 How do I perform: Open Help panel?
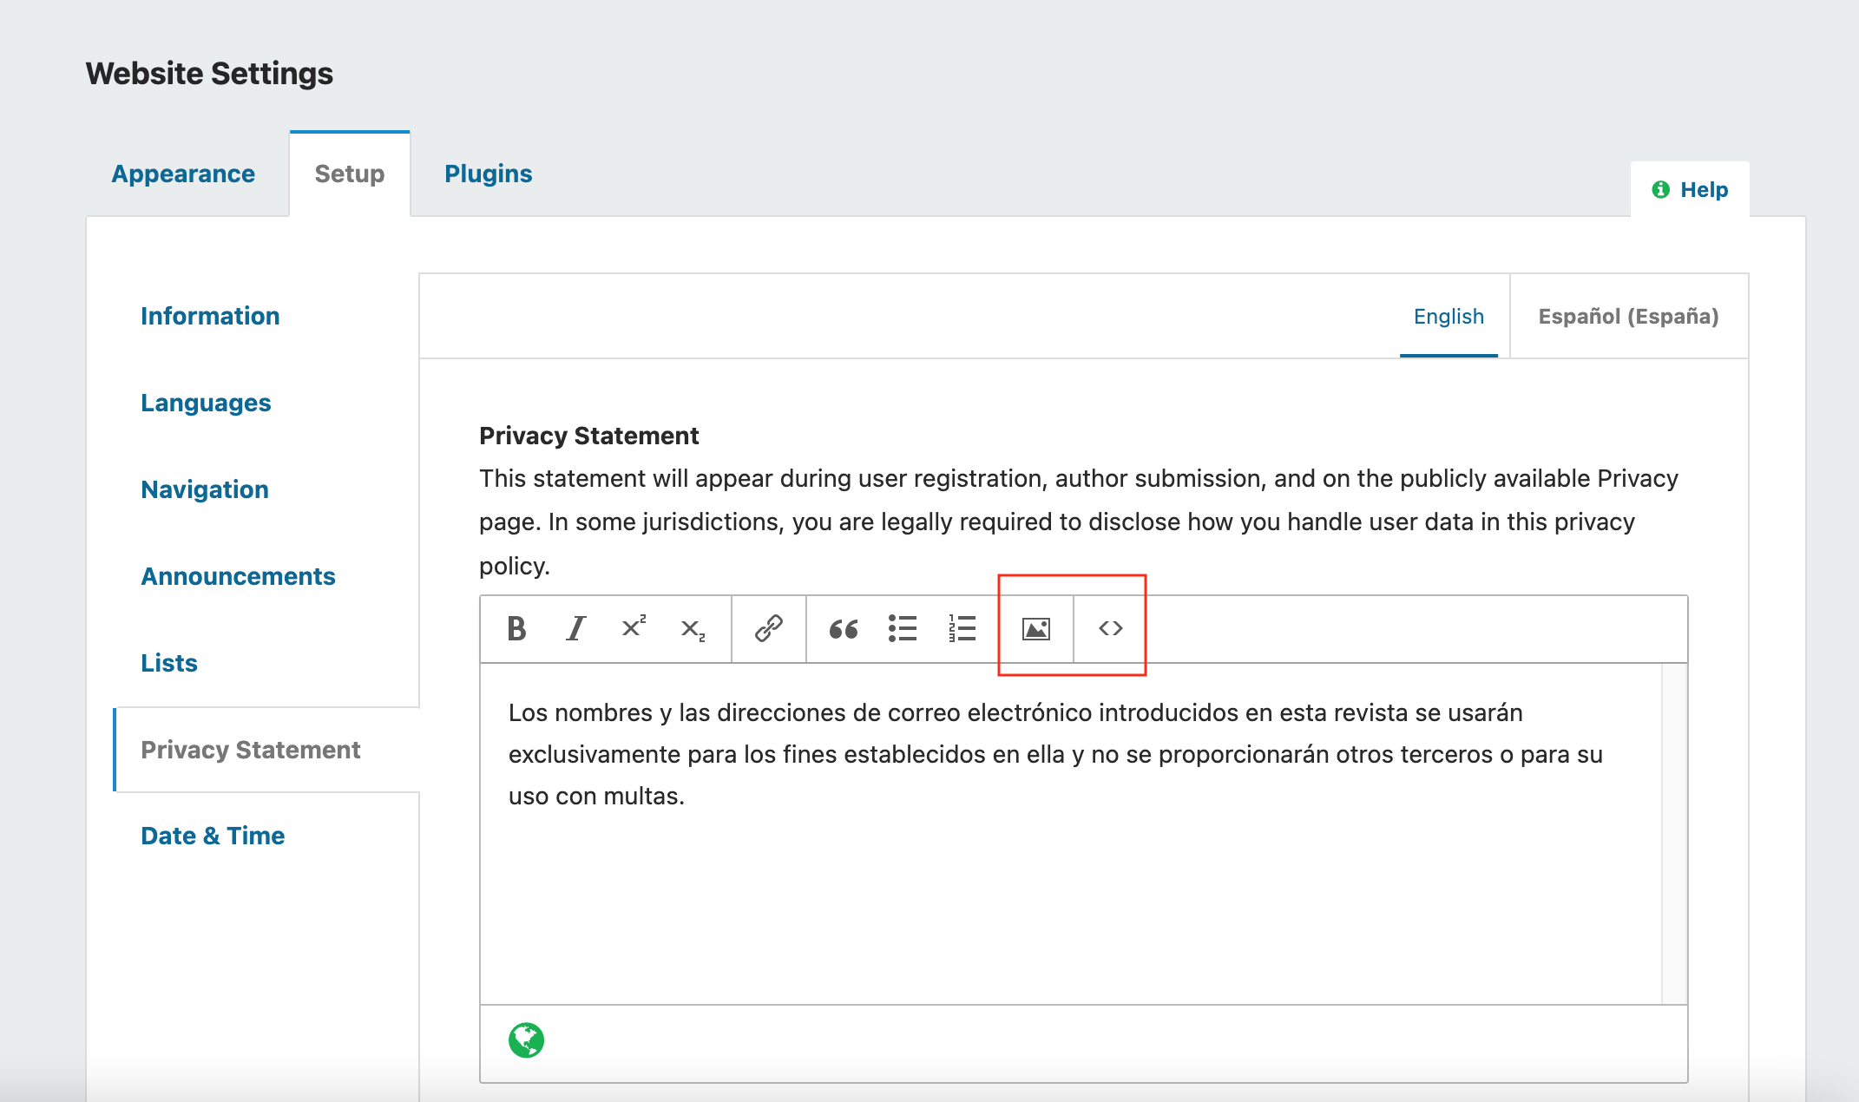pos(1689,189)
